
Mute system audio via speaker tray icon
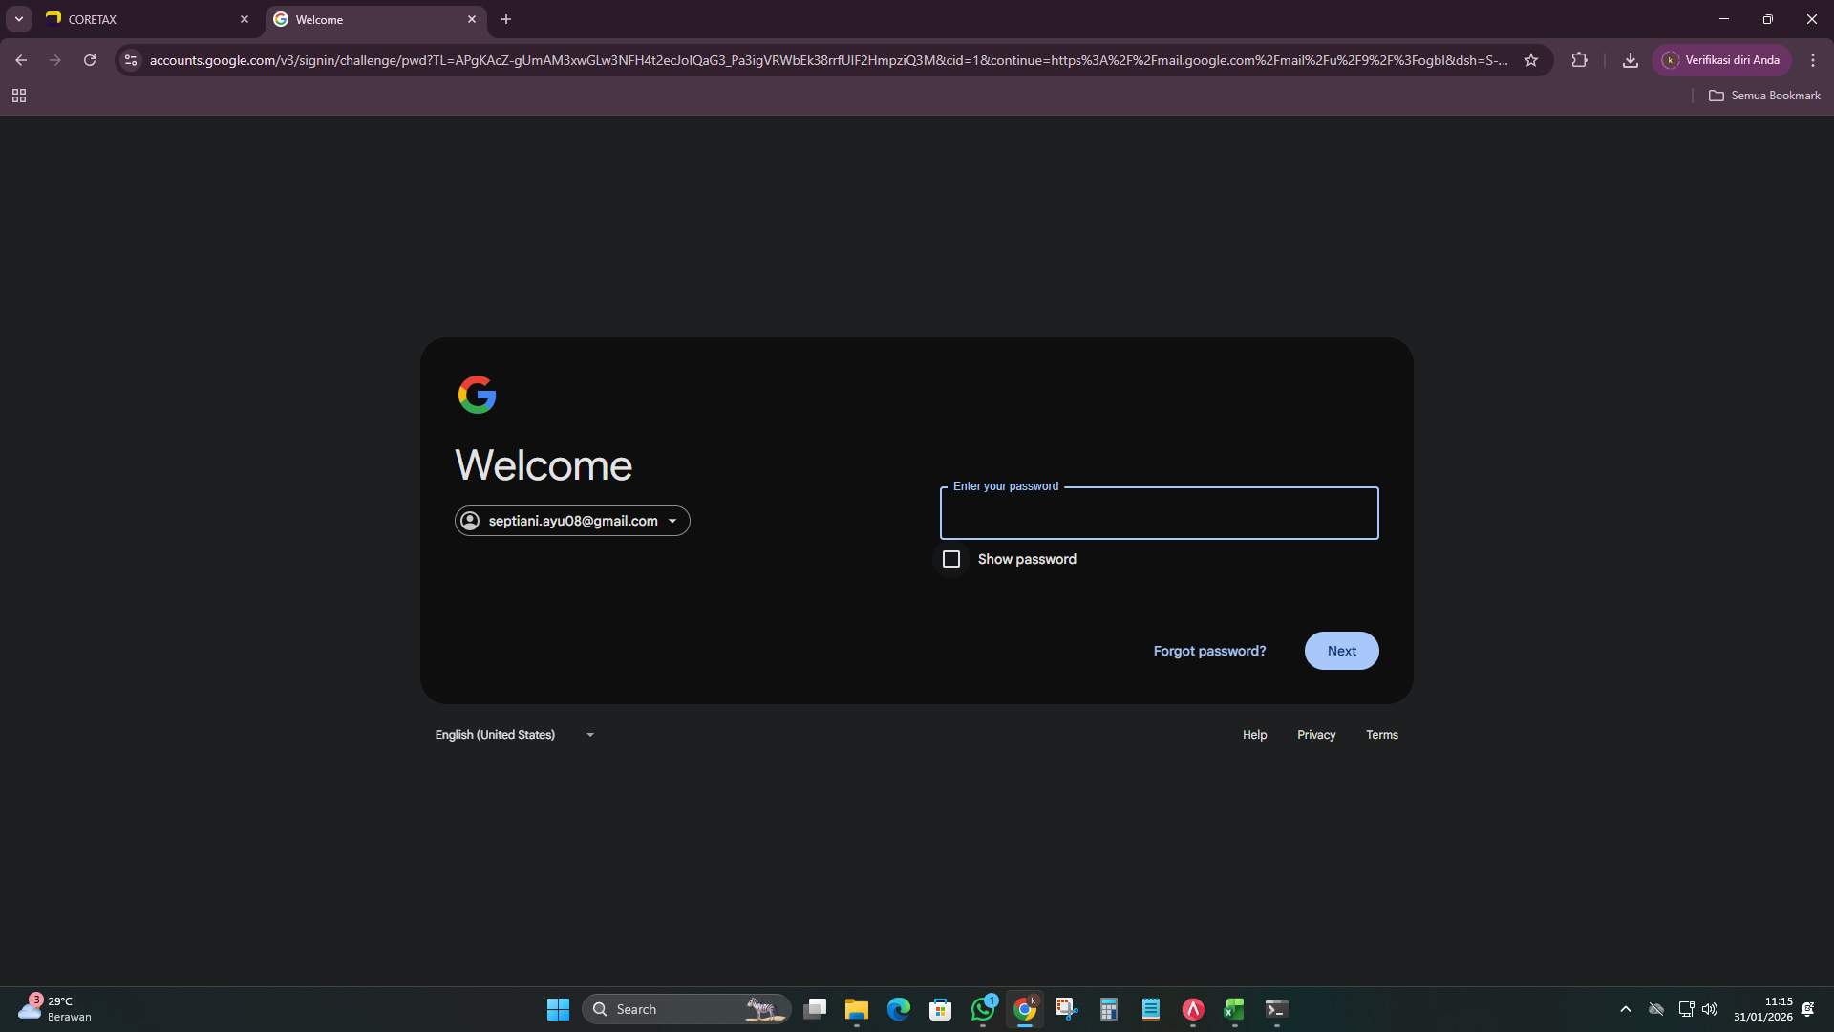(1710, 1008)
